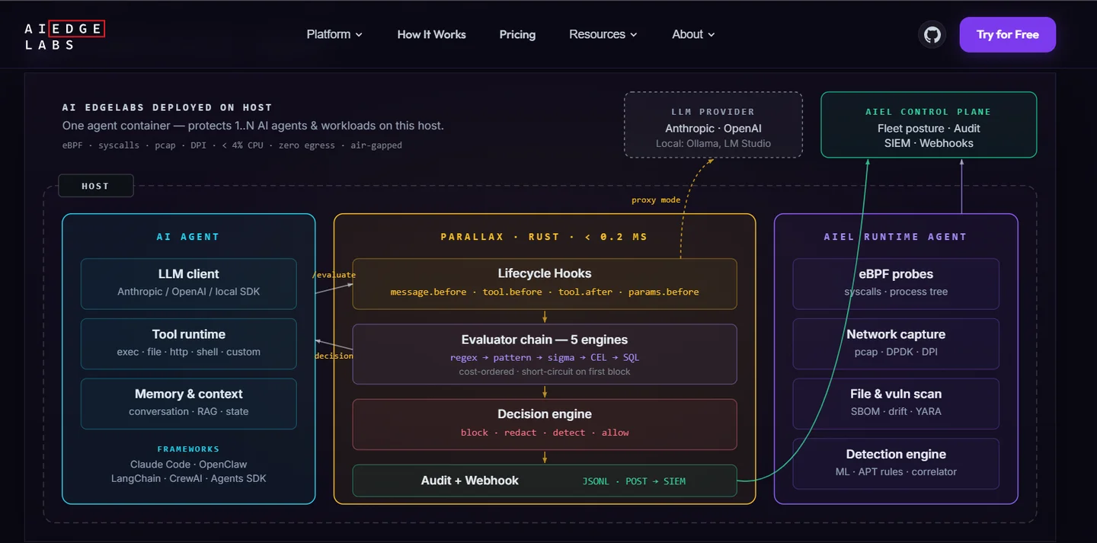Click 'block · redact · detect · allow' text
The height and width of the screenshot is (543, 1097).
tap(545, 433)
